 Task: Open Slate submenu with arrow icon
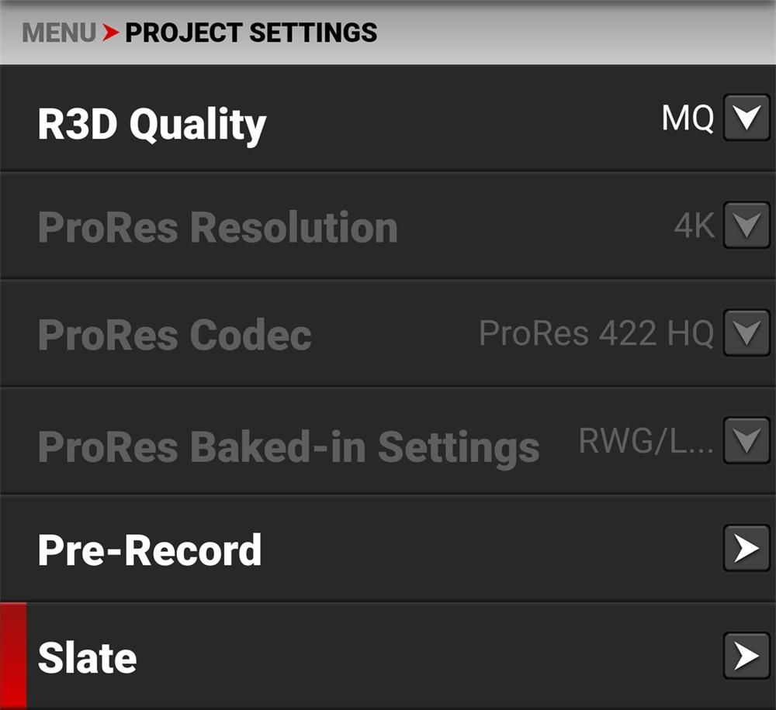(746, 656)
